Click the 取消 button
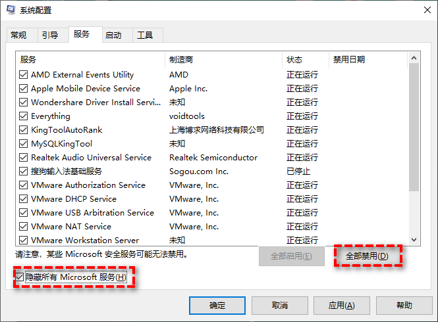438x322 pixels. (280, 306)
